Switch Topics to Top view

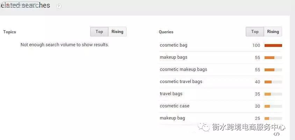(99, 32)
